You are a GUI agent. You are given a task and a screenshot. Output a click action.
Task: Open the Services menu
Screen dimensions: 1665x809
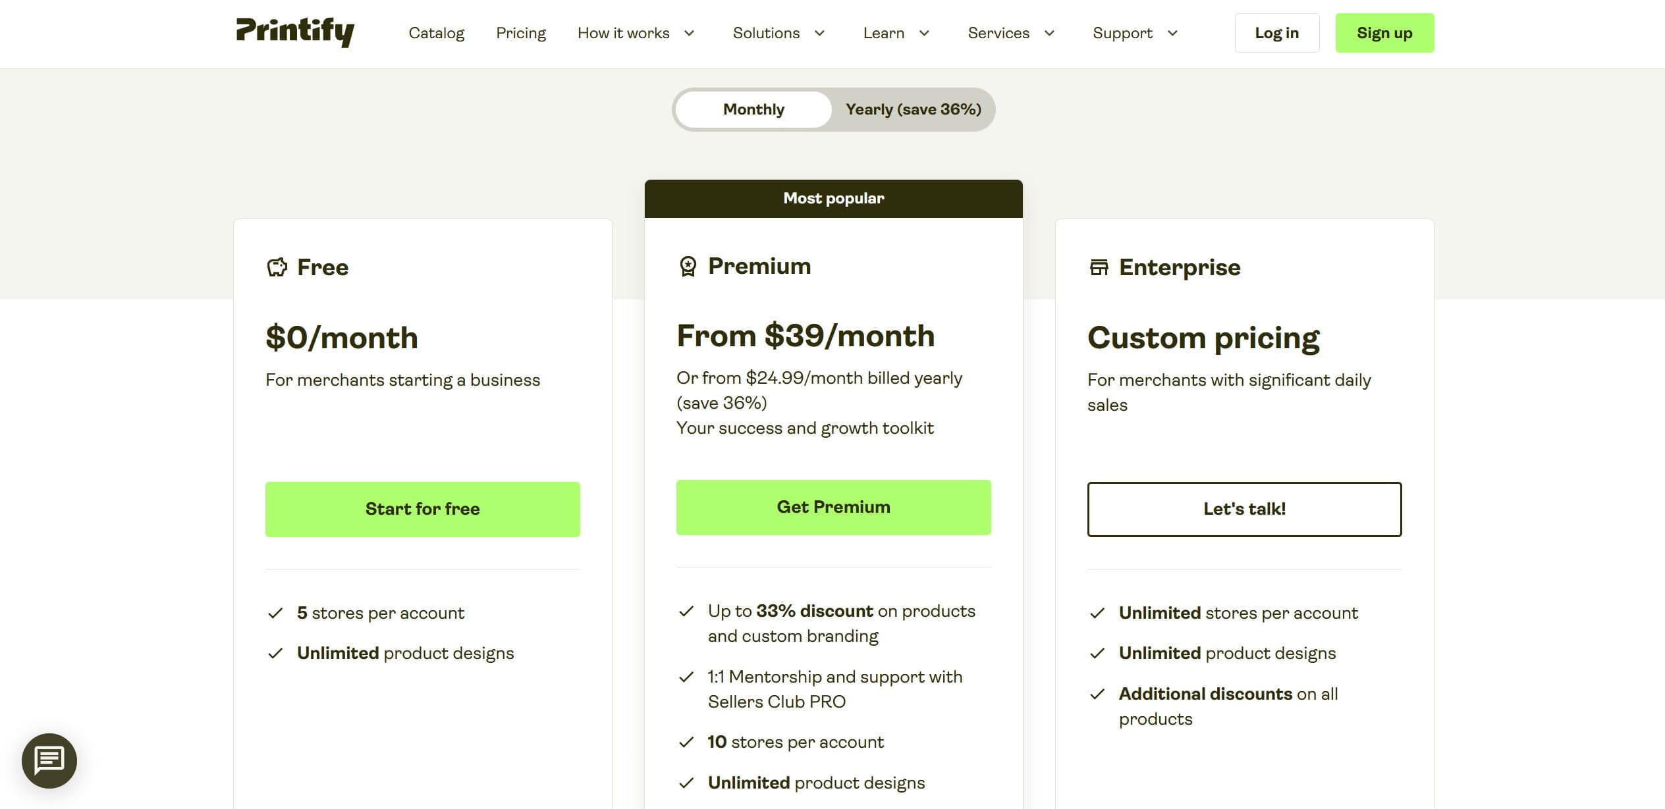tap(998, 33)
